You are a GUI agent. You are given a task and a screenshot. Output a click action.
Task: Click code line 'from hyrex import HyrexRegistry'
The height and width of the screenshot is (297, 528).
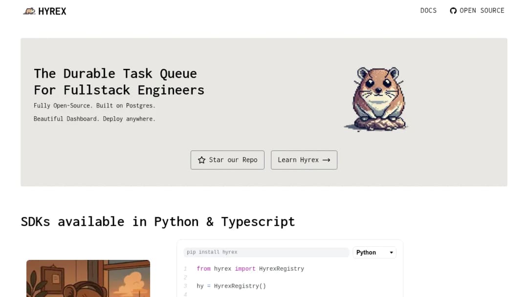(x=250, y=269)
